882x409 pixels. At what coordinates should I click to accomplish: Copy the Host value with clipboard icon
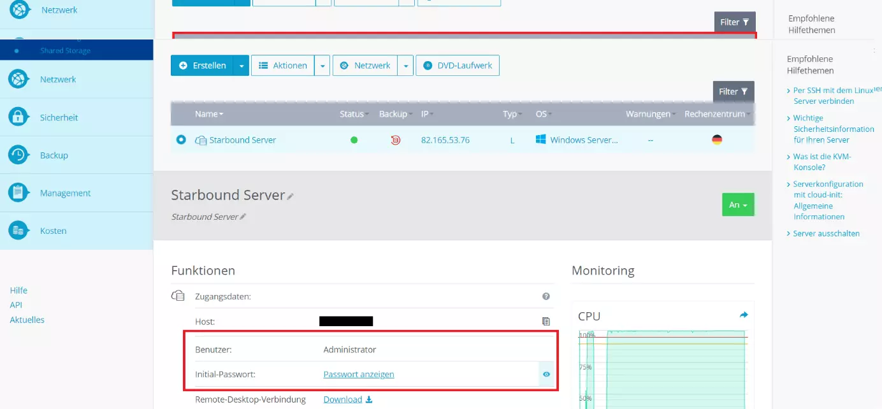(546, 321)
